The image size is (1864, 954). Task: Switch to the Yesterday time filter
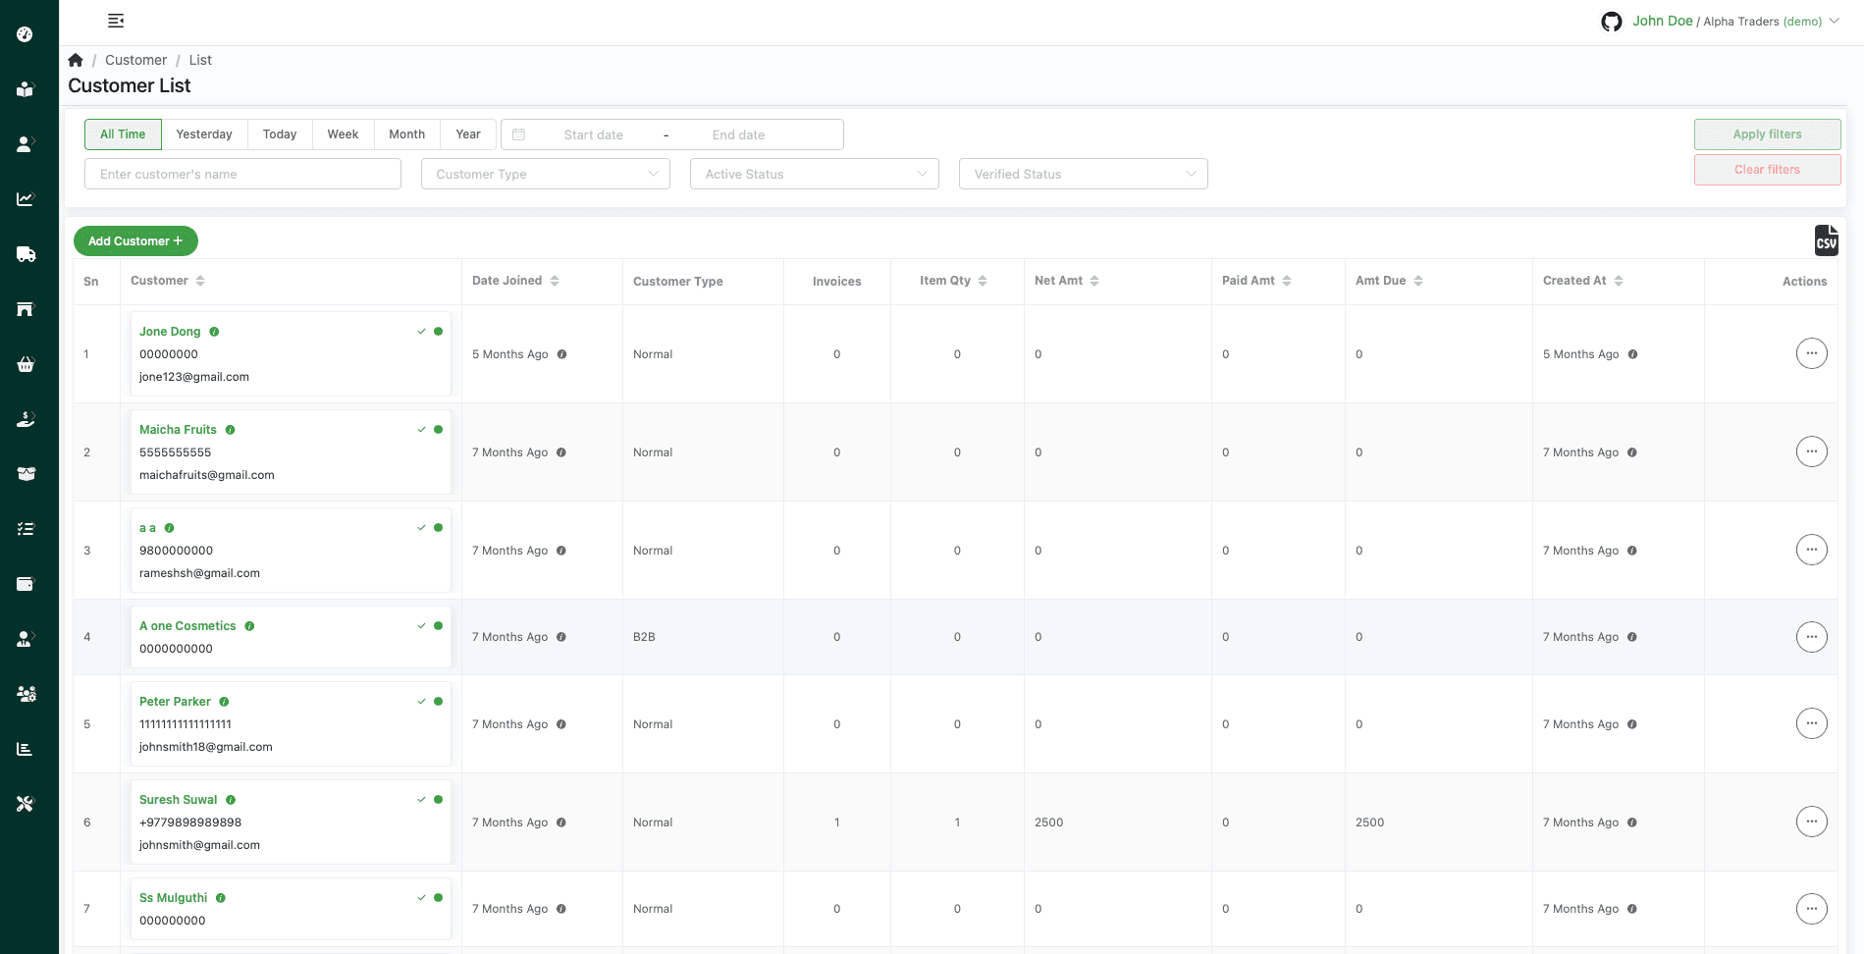tap(204, 134)
